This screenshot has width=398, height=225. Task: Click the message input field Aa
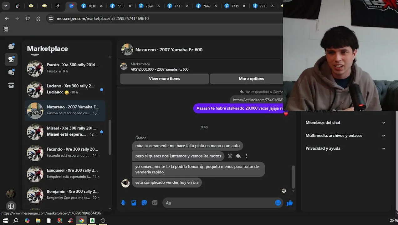click(x=218, y=203)
